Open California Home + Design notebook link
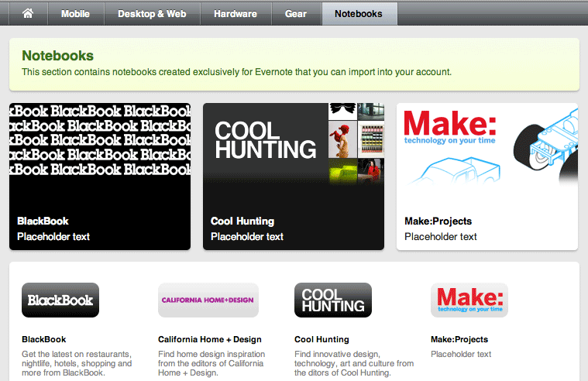Screen dimensions: 588x381 pyautogui.click(x=210, y=339)
